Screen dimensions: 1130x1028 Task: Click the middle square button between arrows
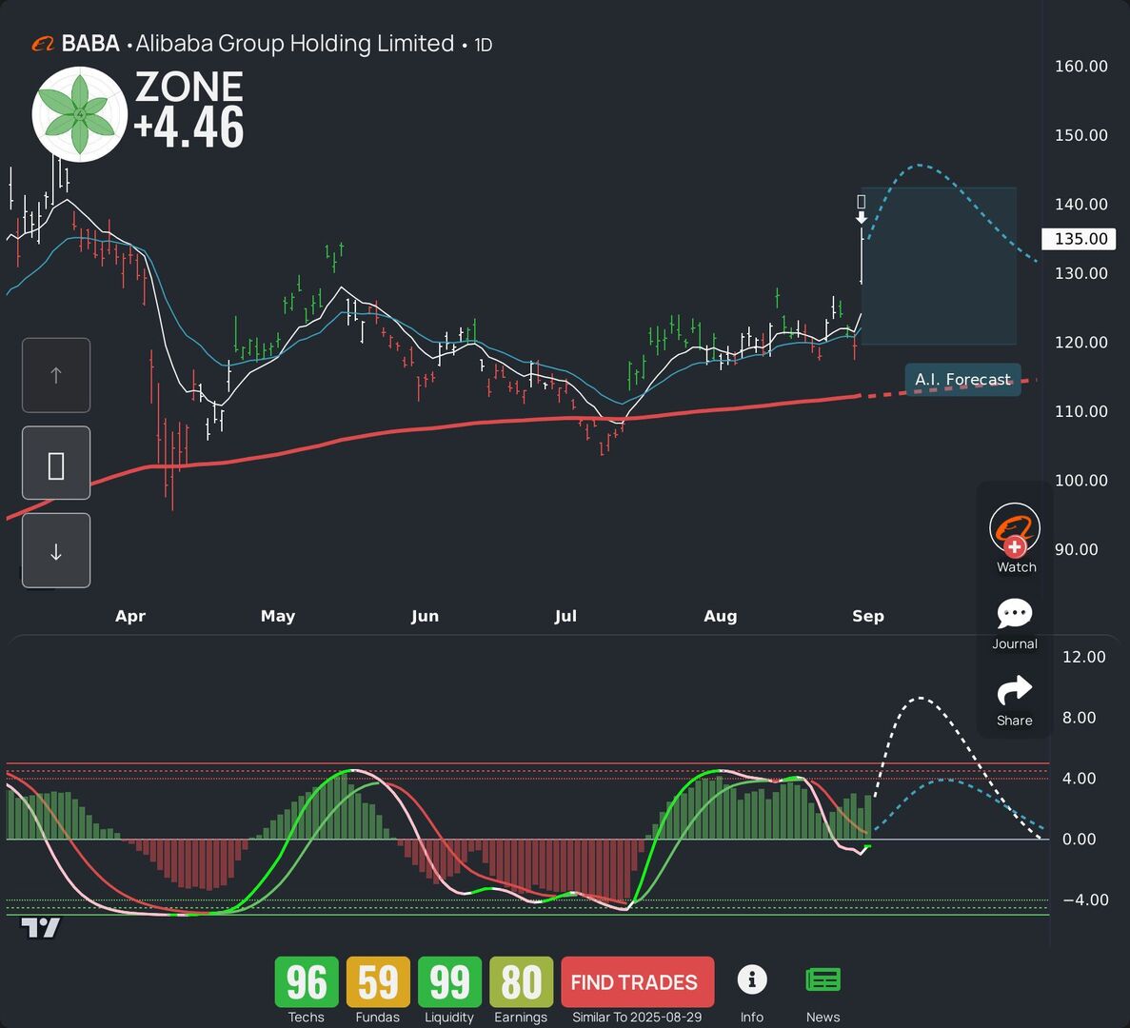tap(56, 464)
